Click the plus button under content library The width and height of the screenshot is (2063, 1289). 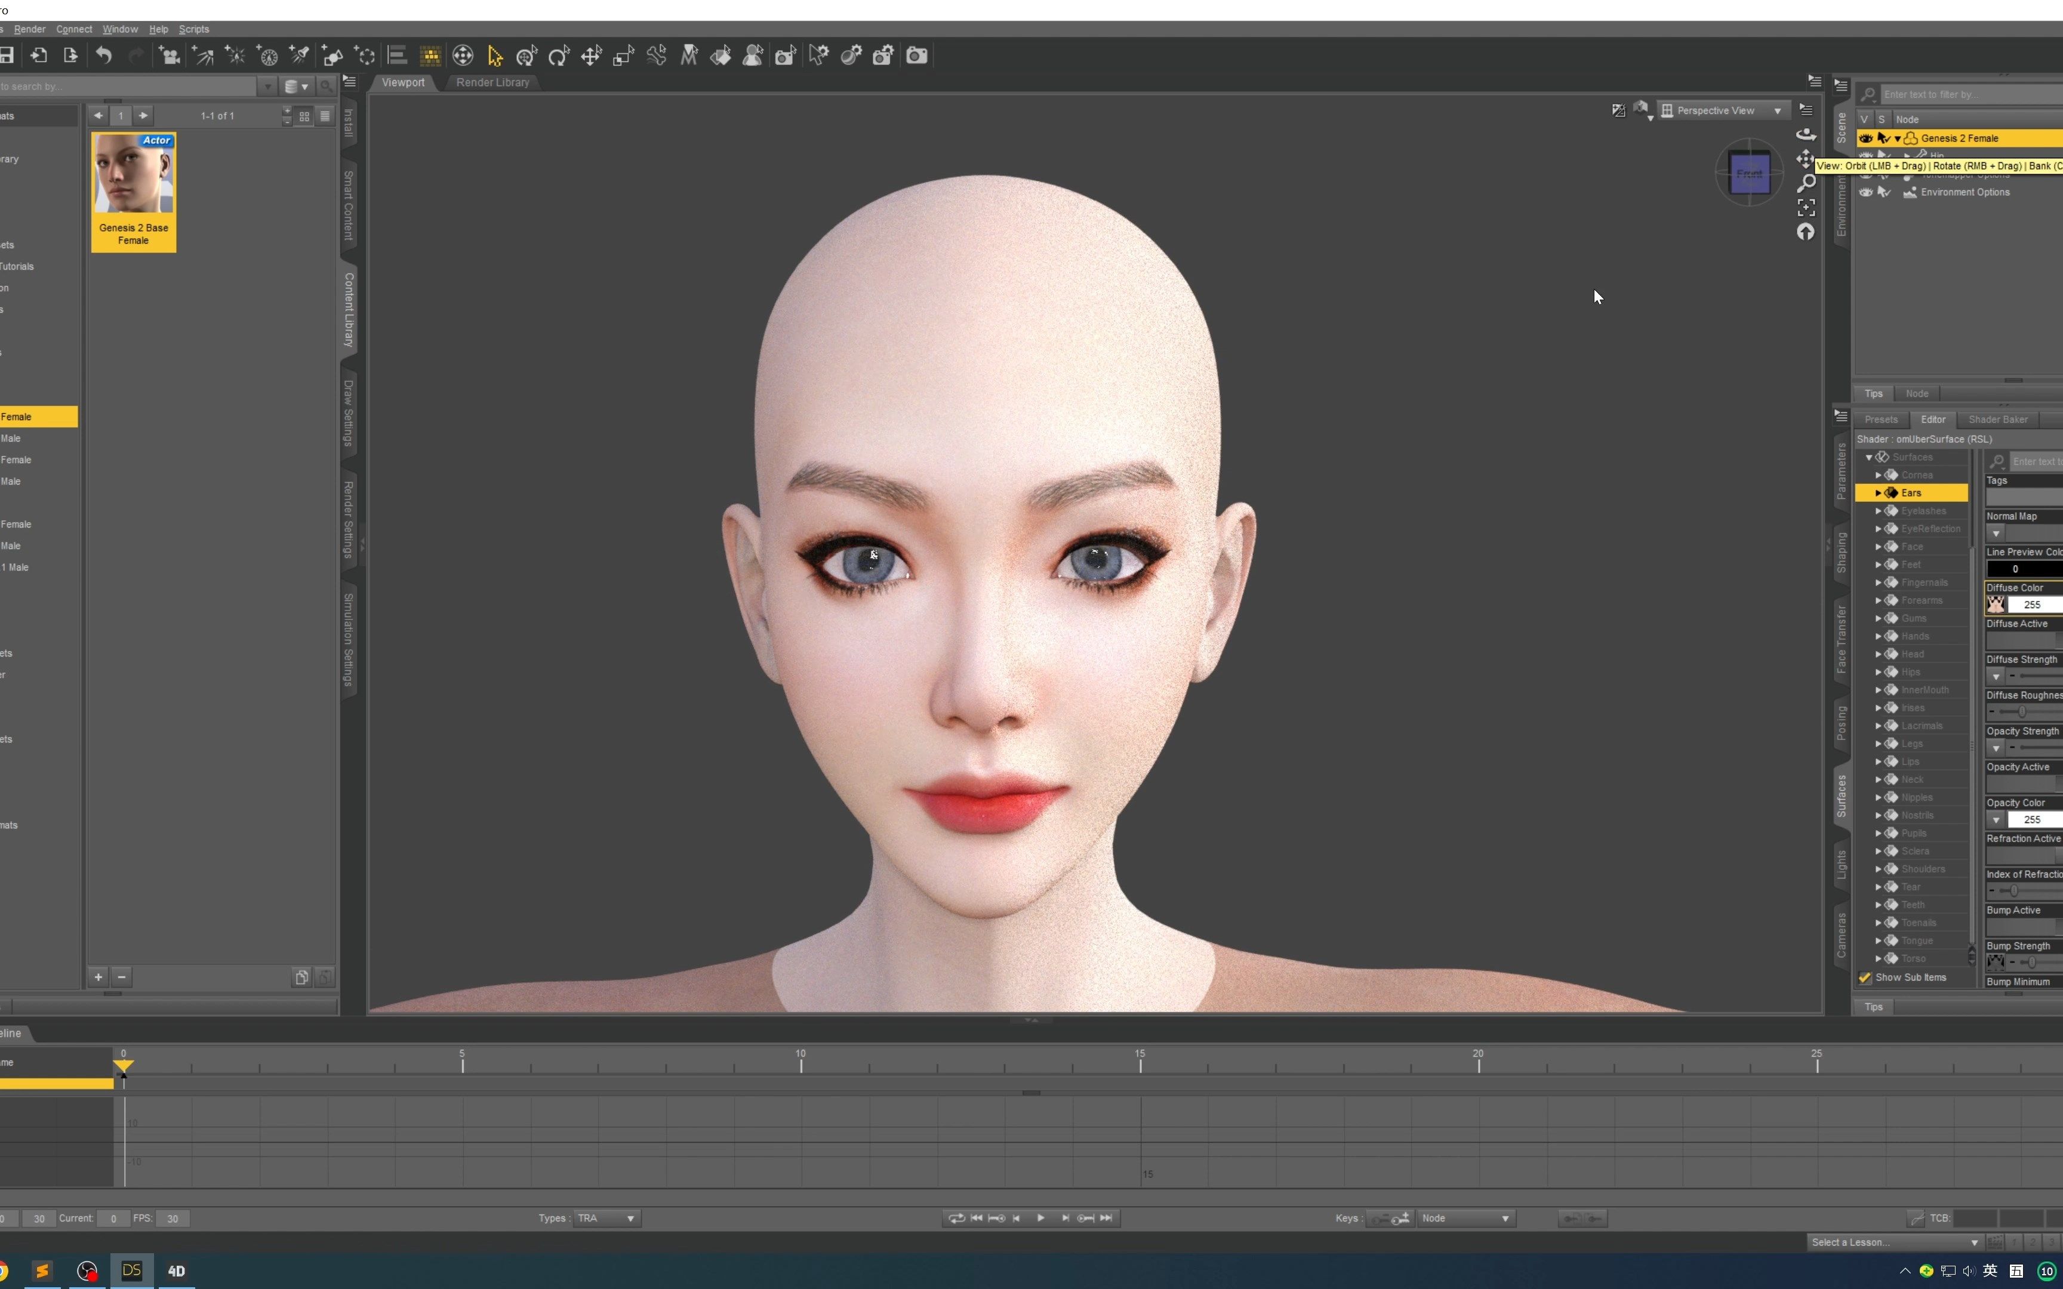pyautogui.click(x=98, y=977)
